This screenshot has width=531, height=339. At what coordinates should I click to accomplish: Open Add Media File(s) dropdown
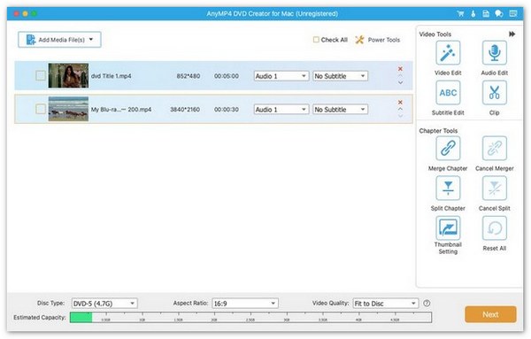[x=59, y=40]
